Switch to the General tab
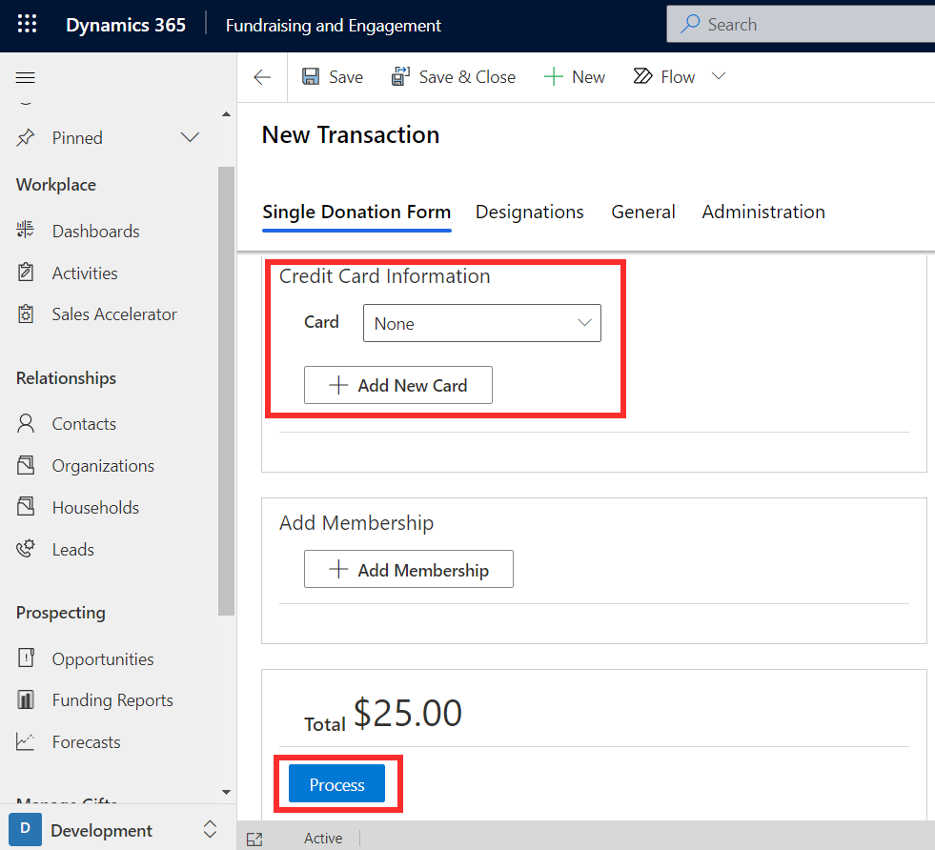Screen dimensions: 935x850 tap(642, 212)
